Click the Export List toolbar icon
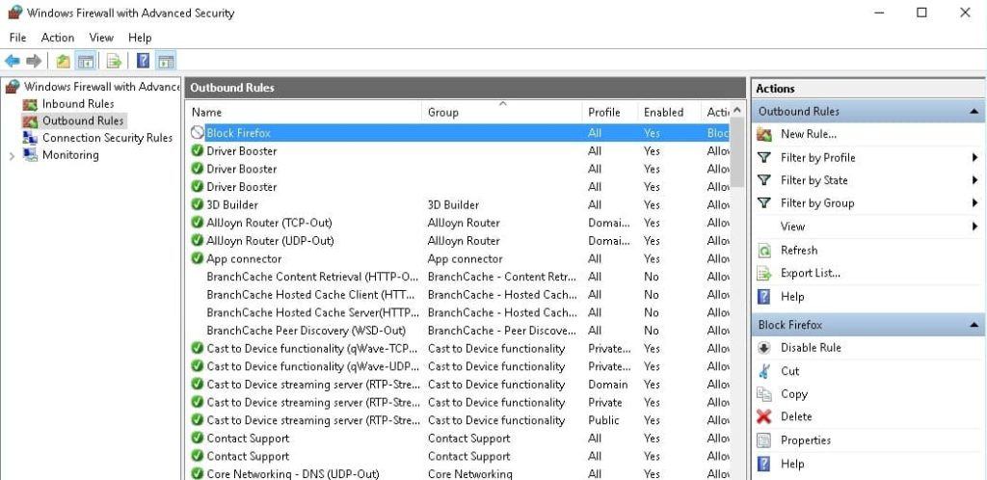This screenshot has width=987, height=480. coord(114,61)
